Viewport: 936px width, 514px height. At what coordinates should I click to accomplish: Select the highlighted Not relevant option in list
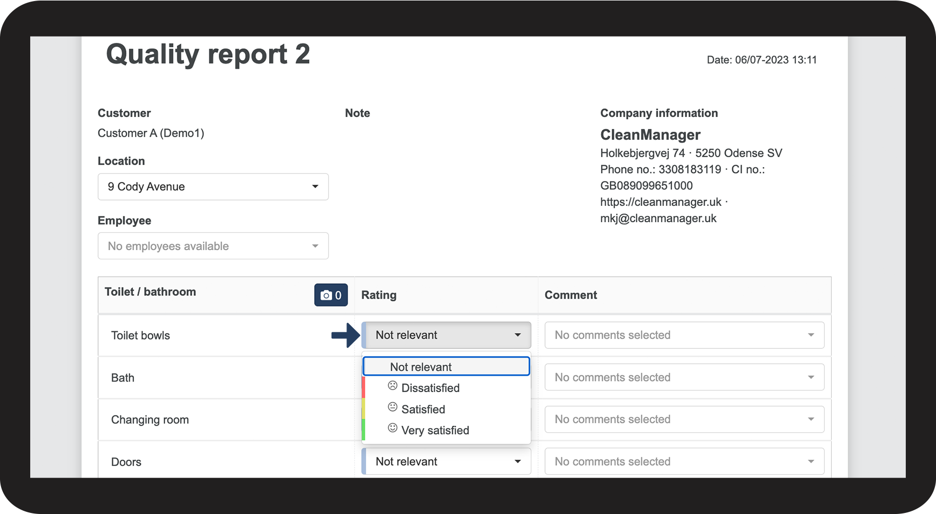446,367
